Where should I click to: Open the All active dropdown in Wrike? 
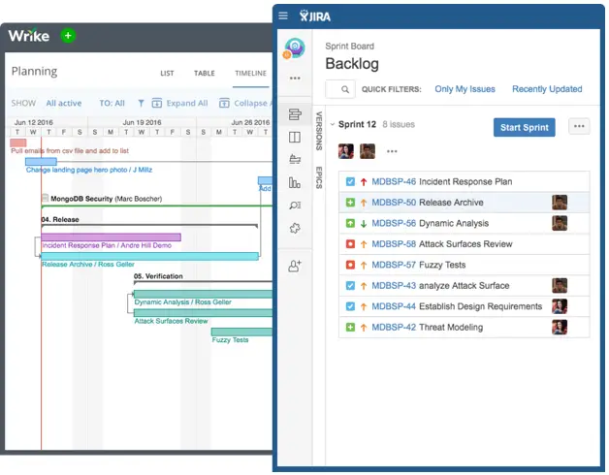[64, 104]
